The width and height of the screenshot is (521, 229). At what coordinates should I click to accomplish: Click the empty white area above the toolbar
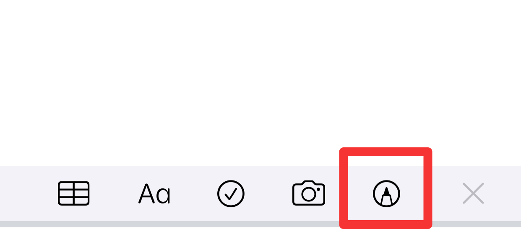(260, 82)
